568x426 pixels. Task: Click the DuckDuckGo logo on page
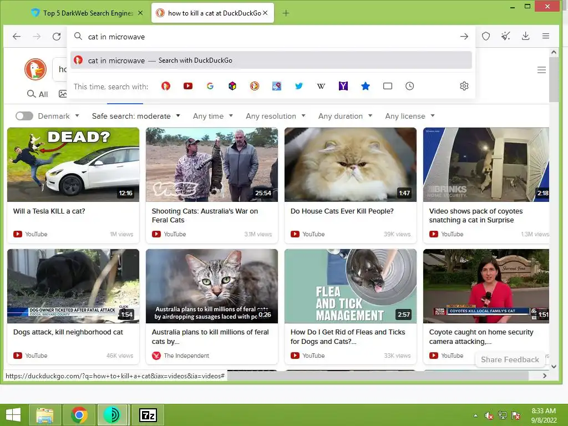(x=35, y=69)
